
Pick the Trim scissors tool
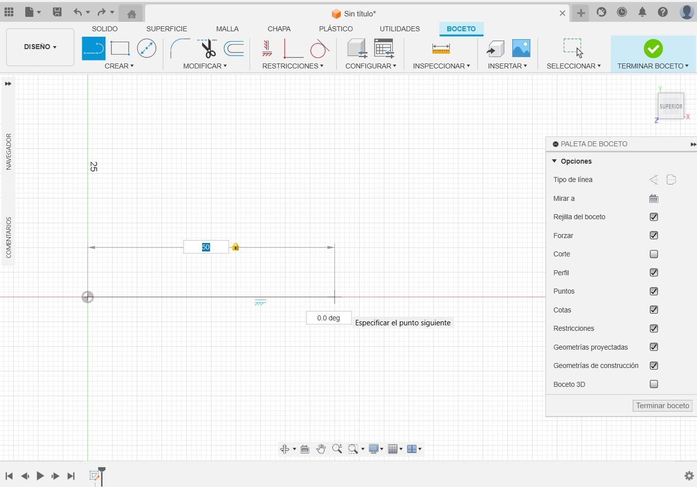[x=207, y=49]
